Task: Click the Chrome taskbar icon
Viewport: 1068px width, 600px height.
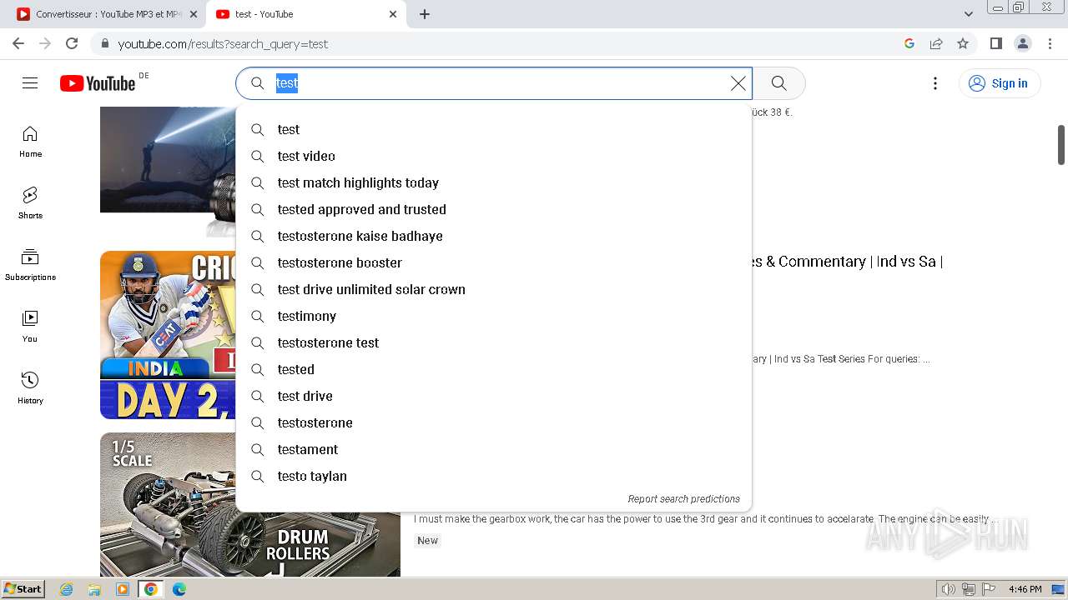Action: 151,589
